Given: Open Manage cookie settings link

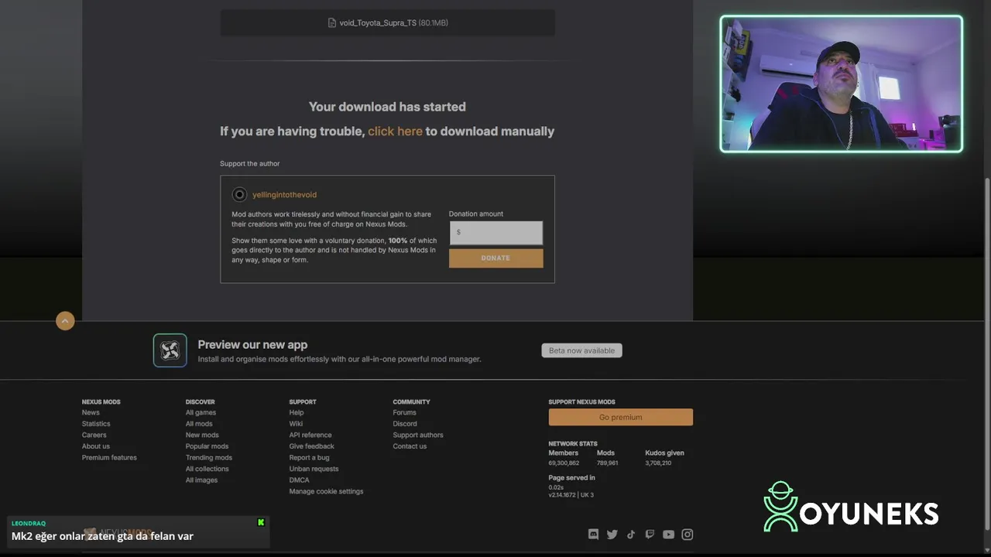Looking at the screenshot, I should click(326, 491).
